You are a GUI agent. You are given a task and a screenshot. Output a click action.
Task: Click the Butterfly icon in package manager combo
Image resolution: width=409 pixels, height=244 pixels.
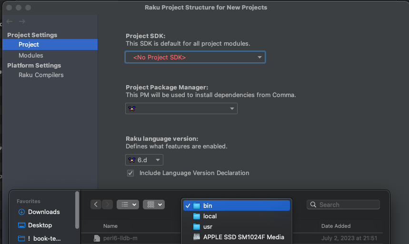(132, 108)
